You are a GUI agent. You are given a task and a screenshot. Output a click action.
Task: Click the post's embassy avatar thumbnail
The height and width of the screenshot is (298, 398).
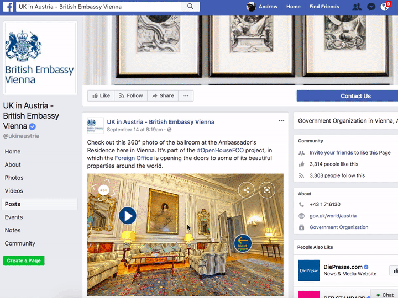[96, 125]
